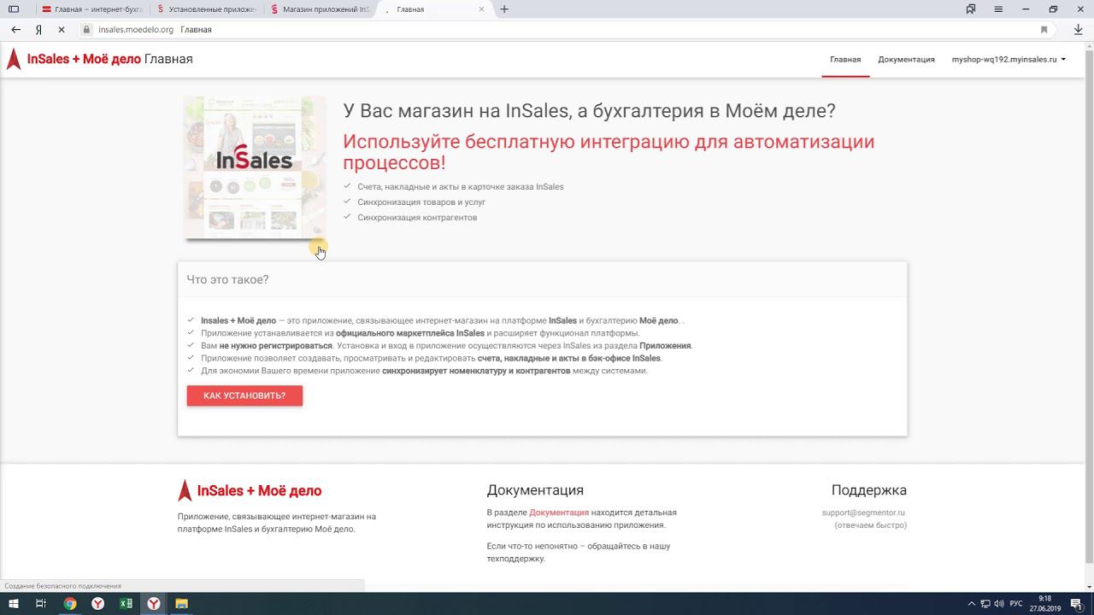
Task: Click the address bar showing insales.moedelo.org
Action: (564, 29)
